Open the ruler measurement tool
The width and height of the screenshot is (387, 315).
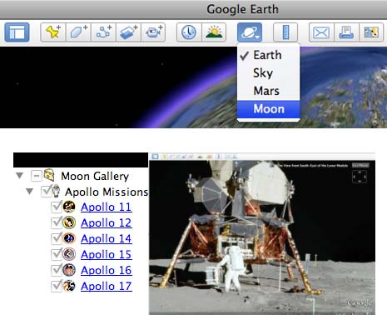click(285, 32)
